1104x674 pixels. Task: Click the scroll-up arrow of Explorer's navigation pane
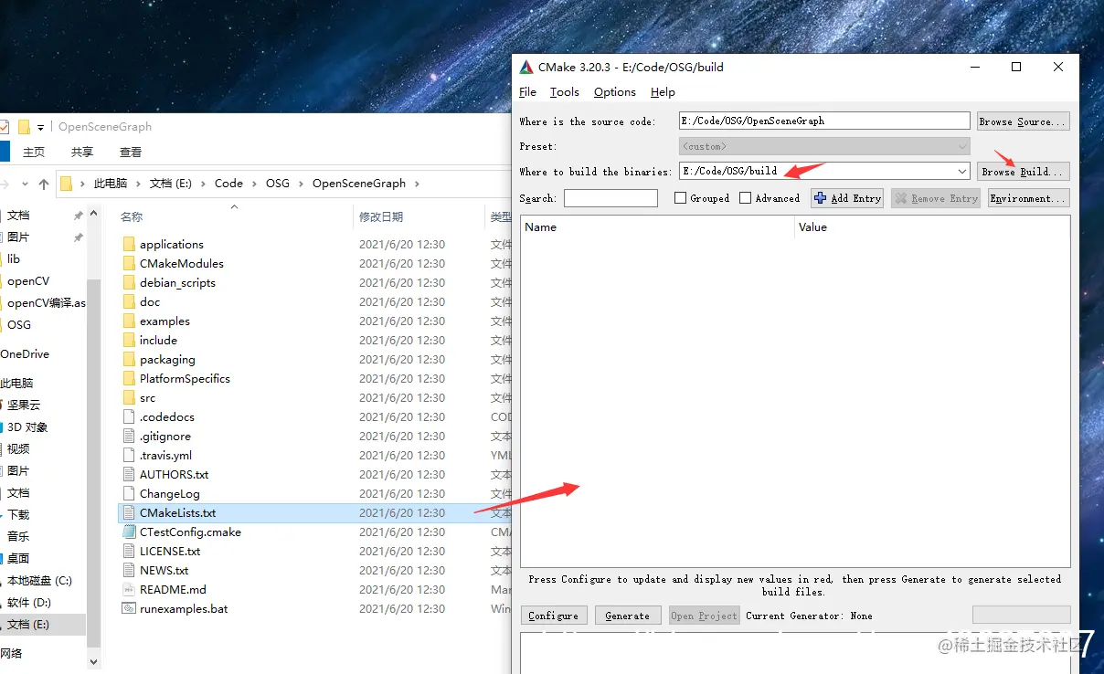click(94, 214)
